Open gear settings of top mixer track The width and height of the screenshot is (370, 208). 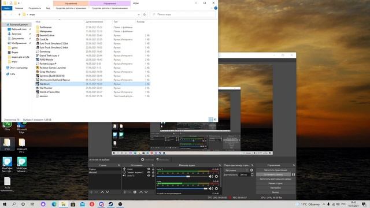click(x=216, y=176)
